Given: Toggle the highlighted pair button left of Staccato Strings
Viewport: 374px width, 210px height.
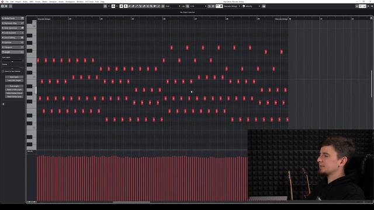Looking at the screenshot, I should pos(219,6).
